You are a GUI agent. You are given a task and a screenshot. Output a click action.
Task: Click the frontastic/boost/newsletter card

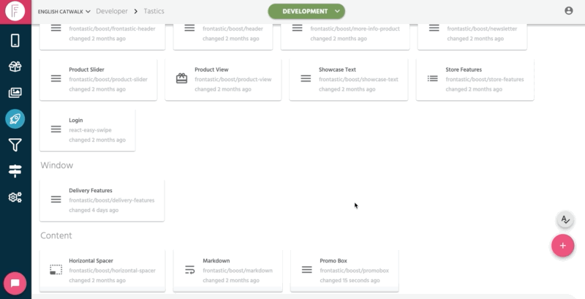(472, 37)
